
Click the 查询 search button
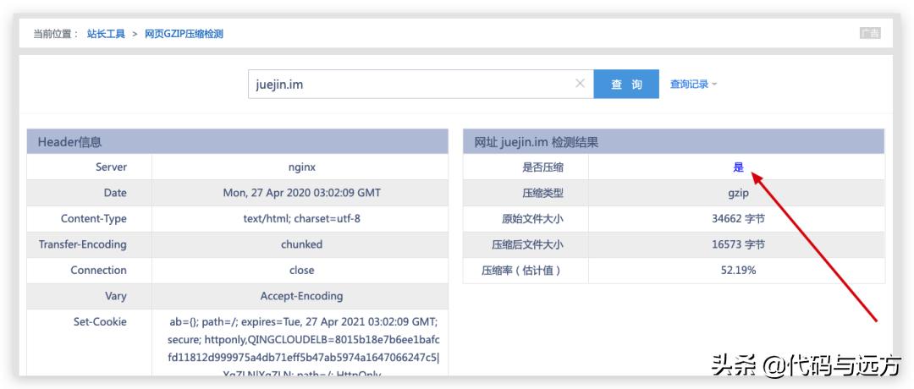626,85
